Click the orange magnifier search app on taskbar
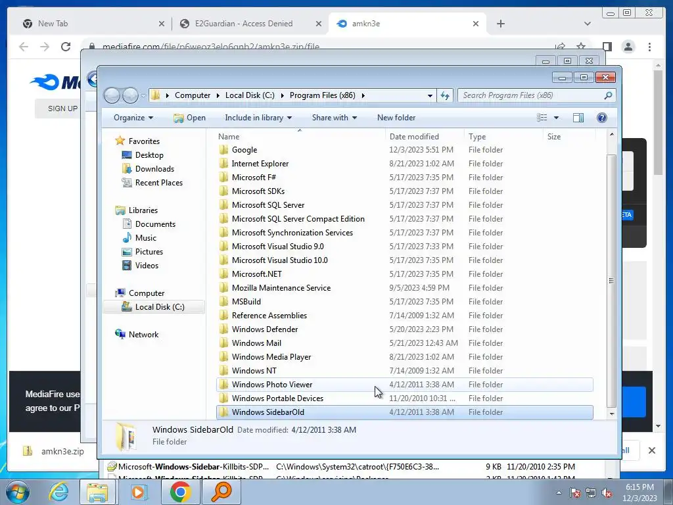Viewport: 673px width, 505px height. [x=221, y=492]
